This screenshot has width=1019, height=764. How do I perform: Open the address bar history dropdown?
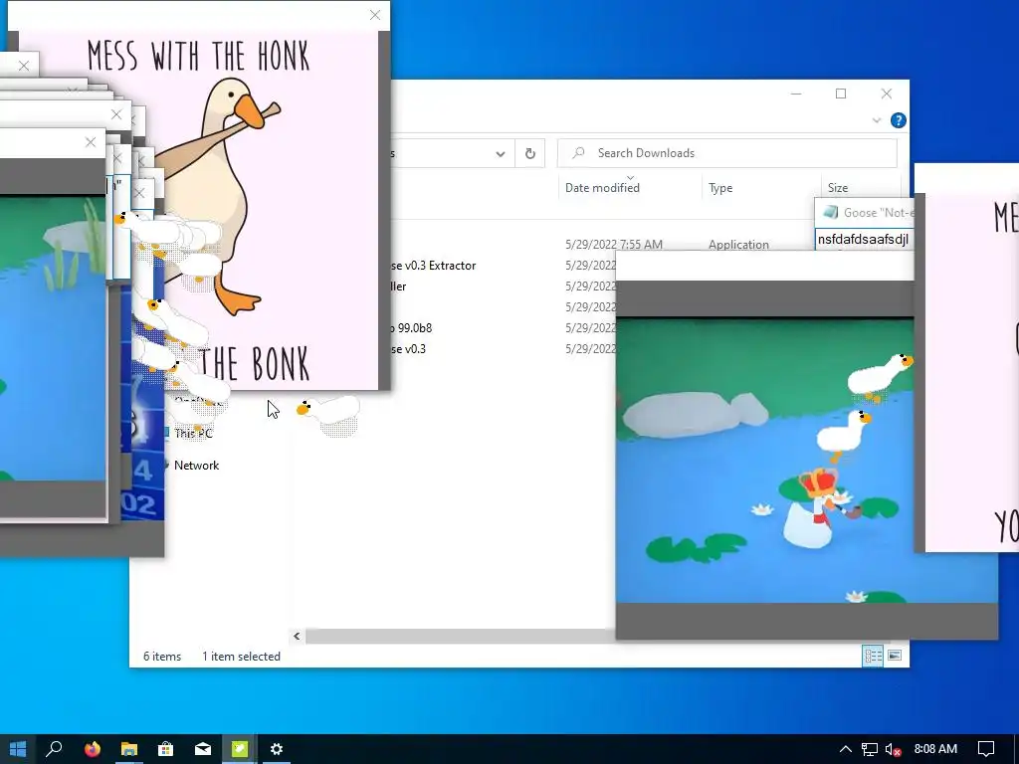click(x=501, y=154)
